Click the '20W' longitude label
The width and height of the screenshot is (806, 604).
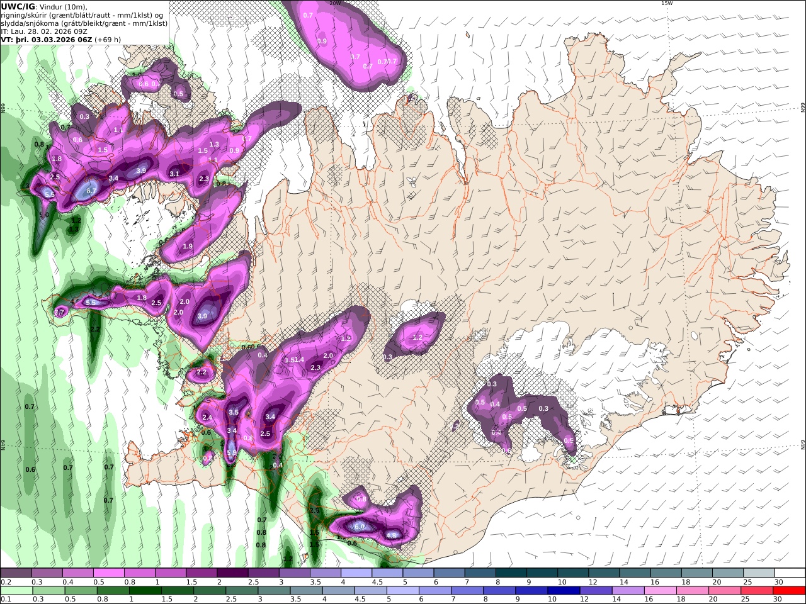[335, 3]
